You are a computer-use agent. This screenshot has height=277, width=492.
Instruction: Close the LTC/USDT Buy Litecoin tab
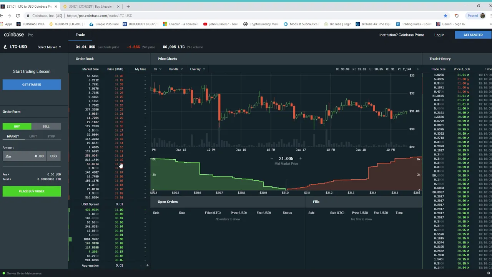(x=118, y=7)
